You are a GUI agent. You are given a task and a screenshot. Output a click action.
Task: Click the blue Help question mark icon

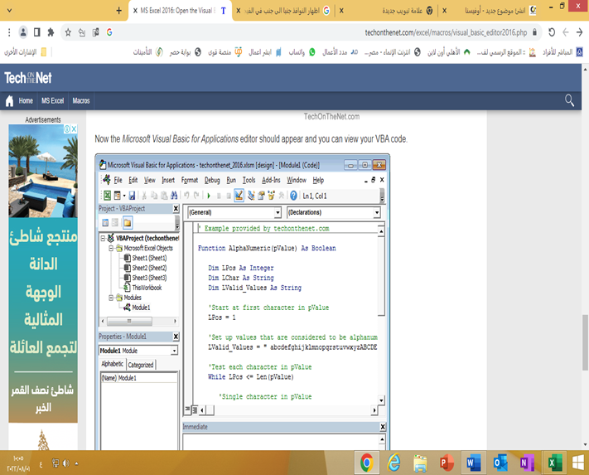[293, 196]
